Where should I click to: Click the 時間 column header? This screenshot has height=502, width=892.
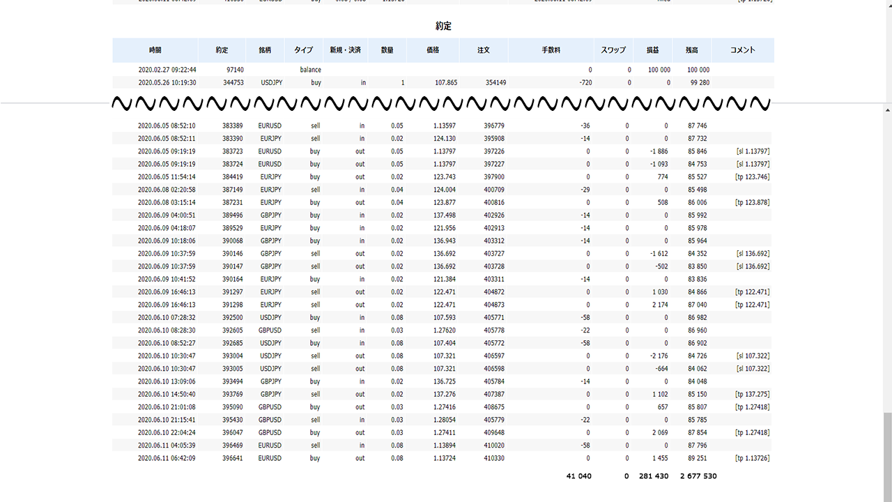pos(155,50)
